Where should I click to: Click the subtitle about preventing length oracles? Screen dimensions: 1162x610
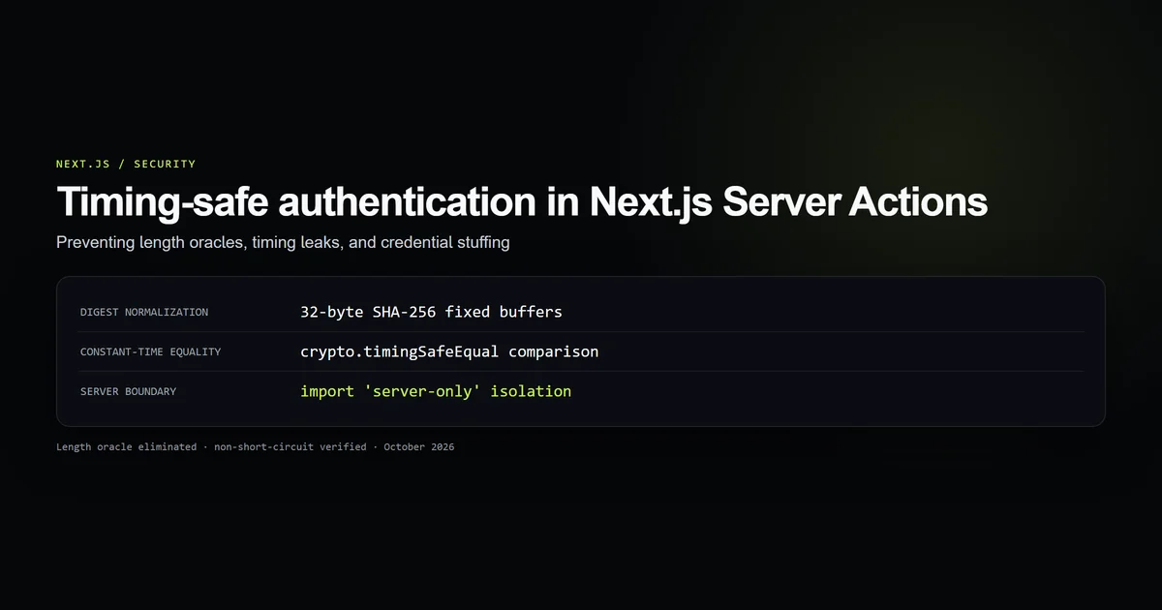click(x=283, y=242)
